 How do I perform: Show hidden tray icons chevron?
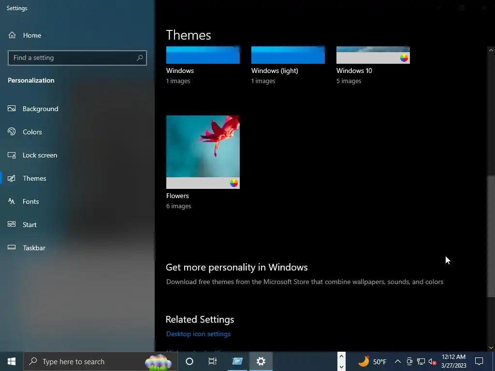(x=397, y=361)
